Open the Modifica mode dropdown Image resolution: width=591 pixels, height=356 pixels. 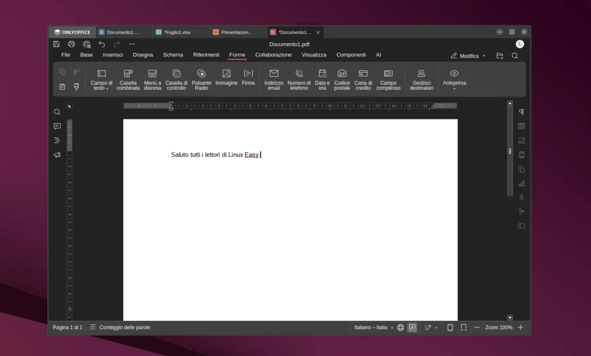point(468,56)
